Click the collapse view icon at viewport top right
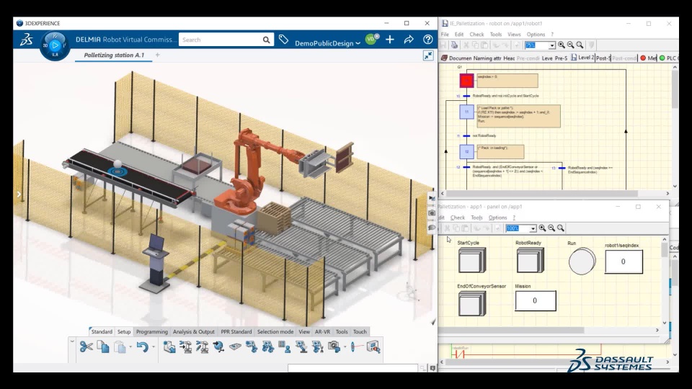 point(428,55)
